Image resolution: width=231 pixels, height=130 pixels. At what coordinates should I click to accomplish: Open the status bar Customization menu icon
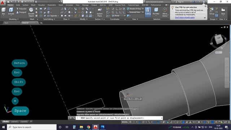pyautogui.click(x=229, y=122)
